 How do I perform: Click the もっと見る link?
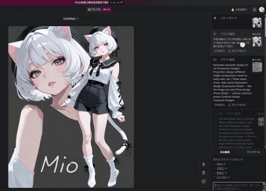[221, 177]
